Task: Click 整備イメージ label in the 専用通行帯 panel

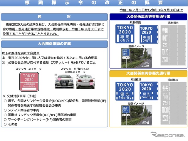Action: pos(136,46)
